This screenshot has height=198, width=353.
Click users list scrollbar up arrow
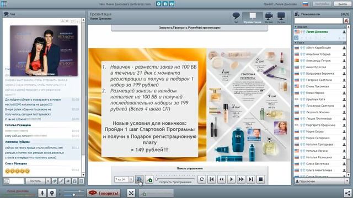pos(349,27)
